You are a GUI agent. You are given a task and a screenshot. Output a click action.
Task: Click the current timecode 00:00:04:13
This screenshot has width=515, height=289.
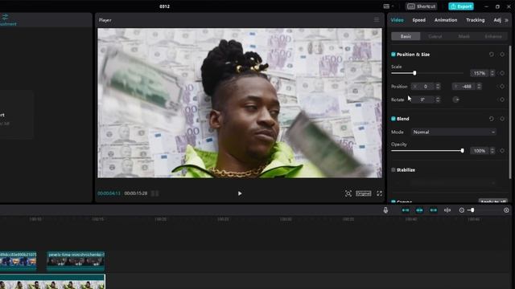pyautogui.click(x=109, y=193)
